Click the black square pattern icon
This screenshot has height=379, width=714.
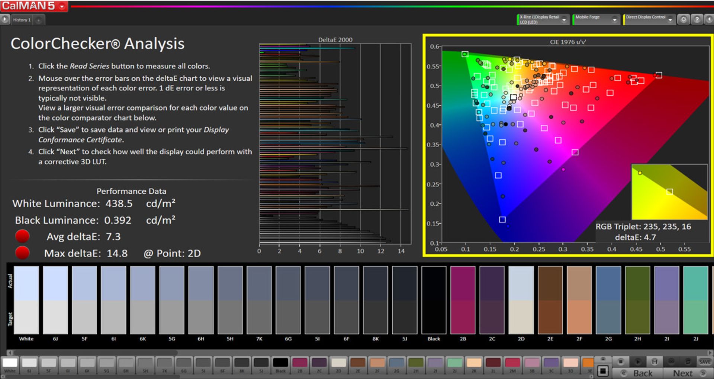(603, 371)
